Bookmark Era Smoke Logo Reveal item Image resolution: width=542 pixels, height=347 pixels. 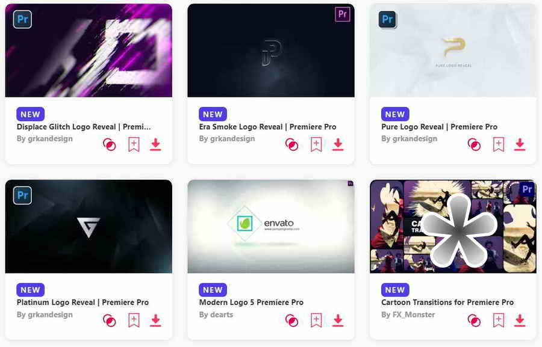click(316, 144)
